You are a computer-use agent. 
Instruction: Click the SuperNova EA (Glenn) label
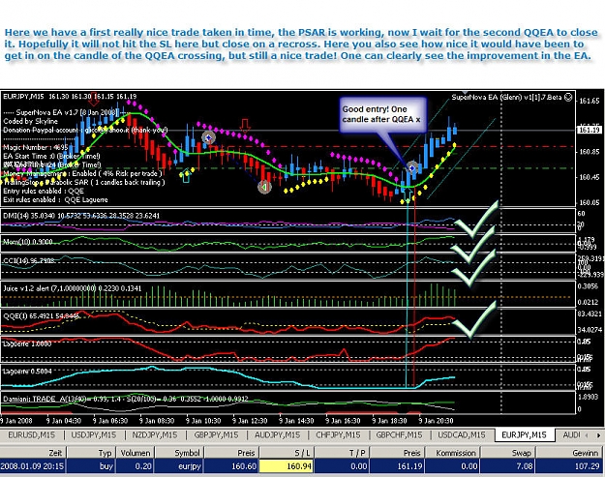point(506,97)
